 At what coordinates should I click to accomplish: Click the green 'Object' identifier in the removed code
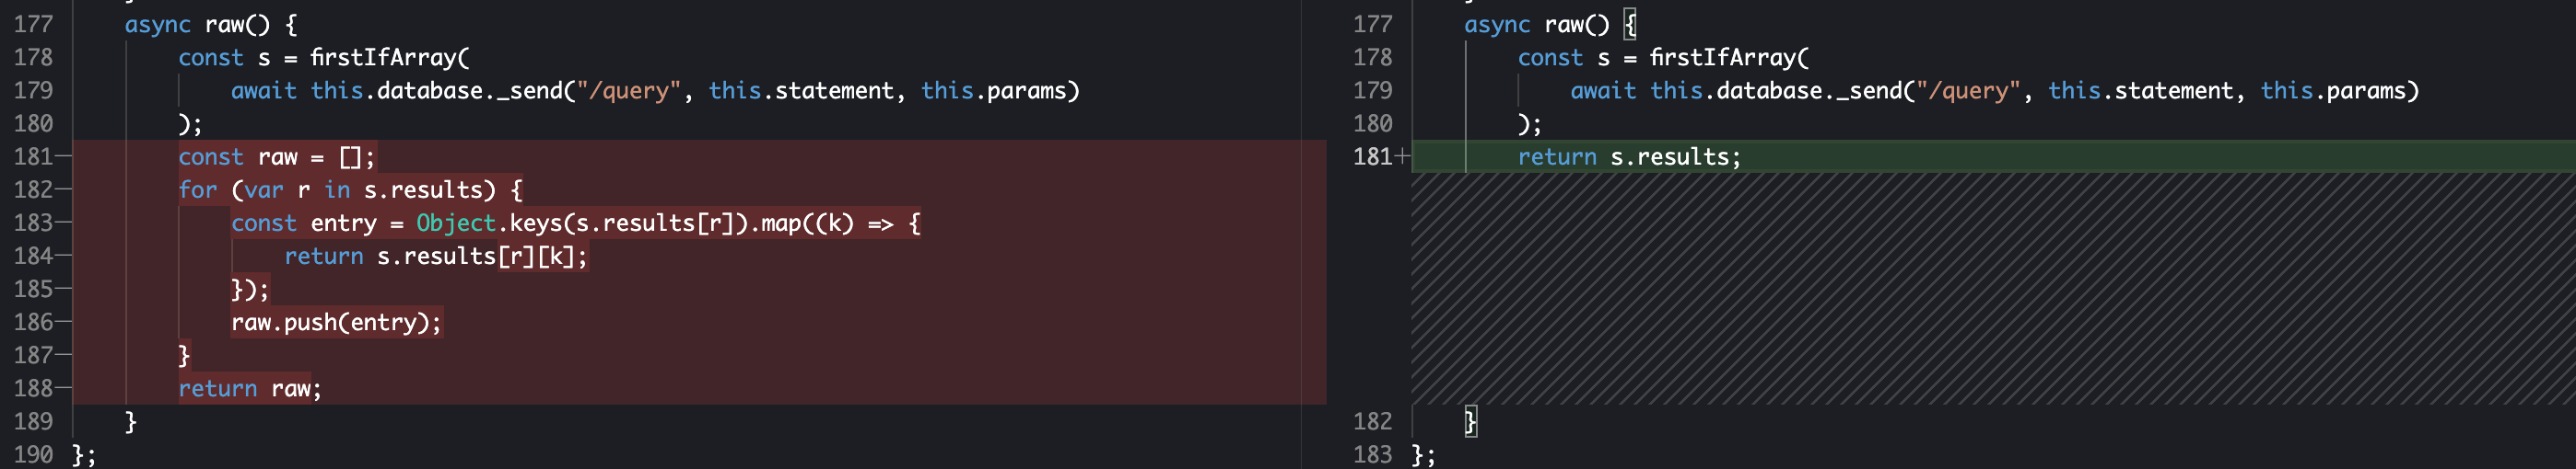[456, 223]
